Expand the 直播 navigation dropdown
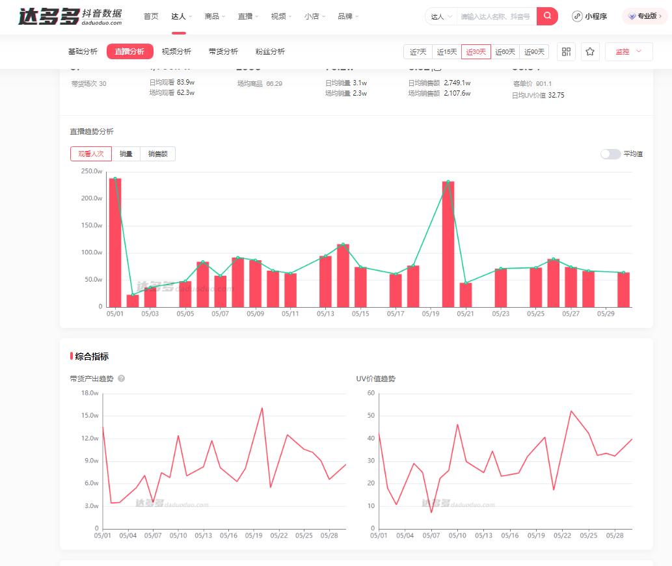672x566 pixels. coord(246,16)
